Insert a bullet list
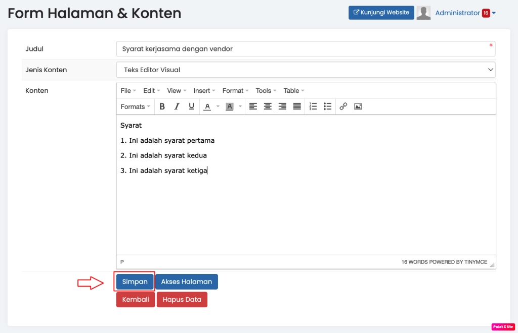 coord(328,106)
